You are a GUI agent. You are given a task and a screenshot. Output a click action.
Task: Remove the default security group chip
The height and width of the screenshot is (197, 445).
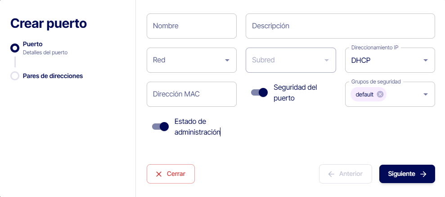click(x=380, y=94)
